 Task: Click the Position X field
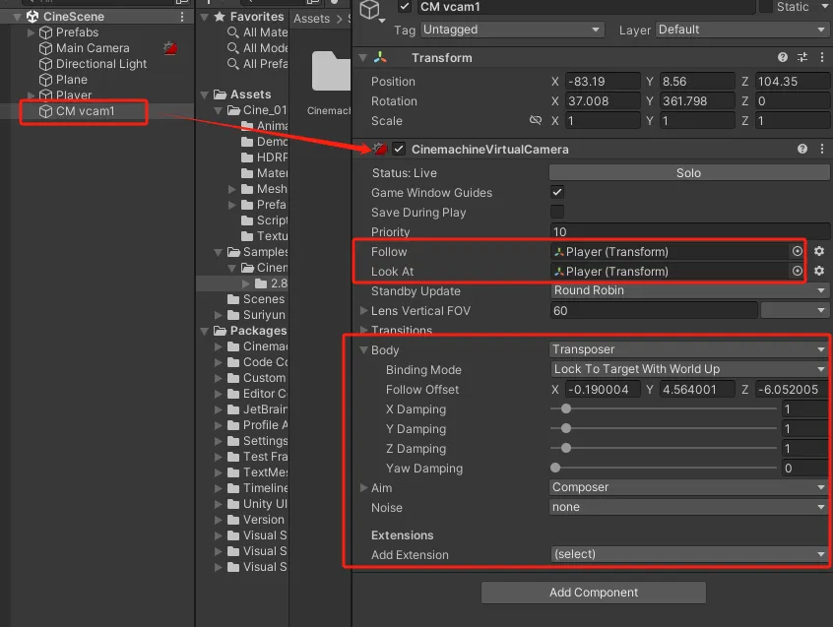click(x=602, y=82)
